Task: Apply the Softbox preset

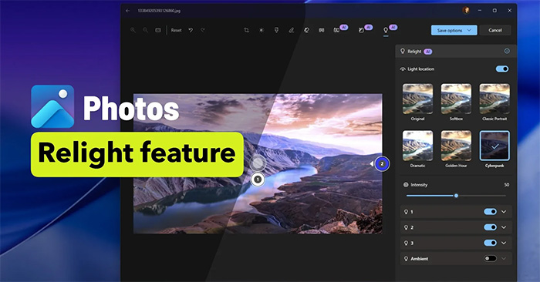Action: click(x=456, y=99)
